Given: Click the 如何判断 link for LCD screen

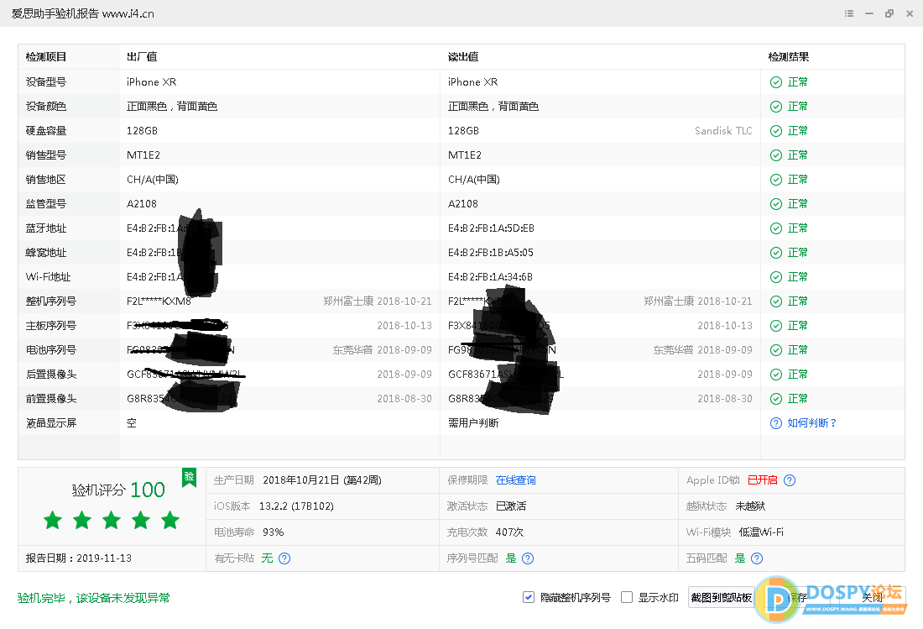Looking at the screenshot, I should 811,423.
